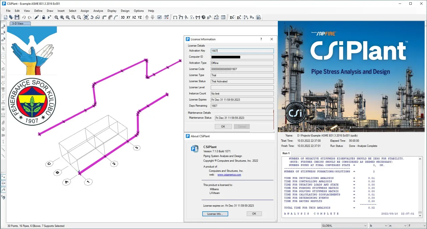Open GLOBAL coordinate system dropdown

pyautogui.click(x=344, y=226)
